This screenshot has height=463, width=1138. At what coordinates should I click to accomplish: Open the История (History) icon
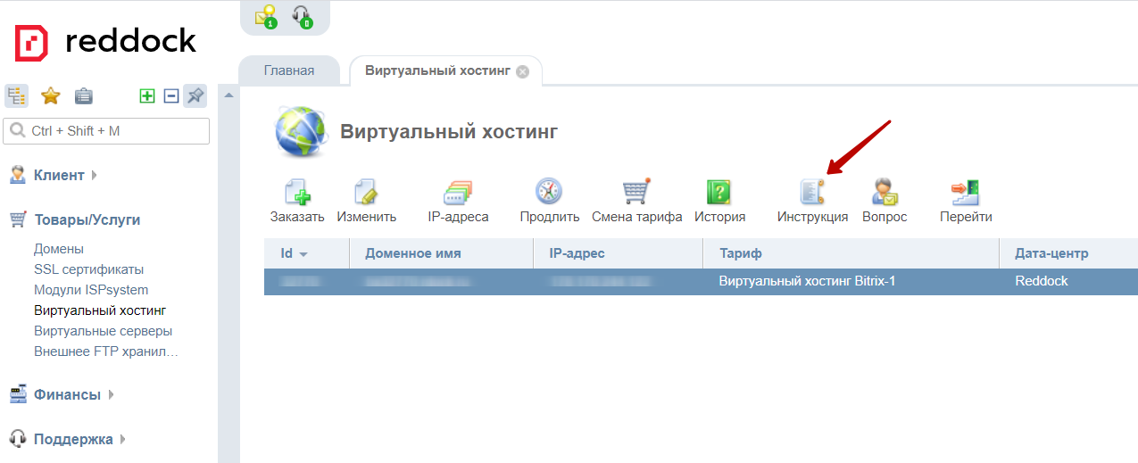[719, 193]
